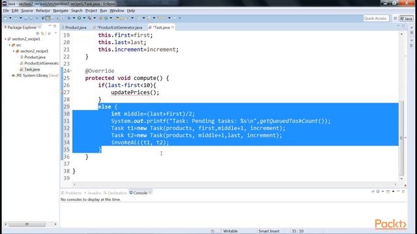Switch to the Java perspective button
This screenshot has height=234, width=417.
(407, 18)
